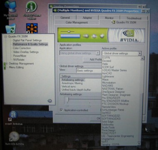This screenshot has height=150, width=158.
Task: Collapse the Quadro FX 350M tree node
Action: click(x=6, y=37)
